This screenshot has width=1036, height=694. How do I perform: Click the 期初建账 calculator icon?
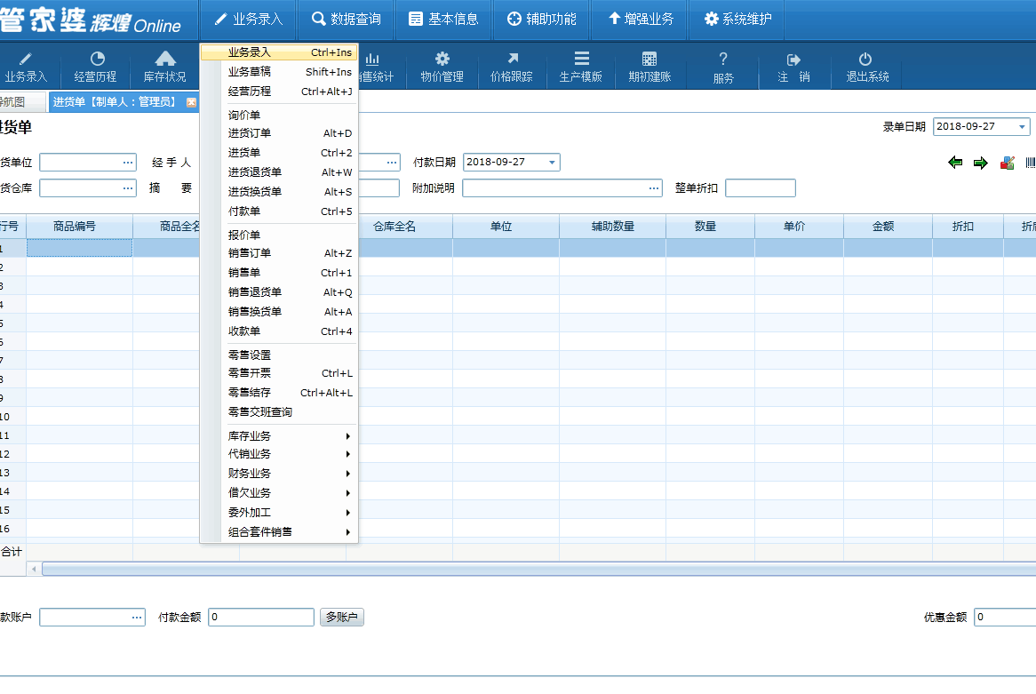click(x=649, y=60)
